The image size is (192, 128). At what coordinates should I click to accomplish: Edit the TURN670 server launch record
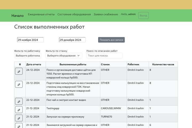[x=19, y=118]
